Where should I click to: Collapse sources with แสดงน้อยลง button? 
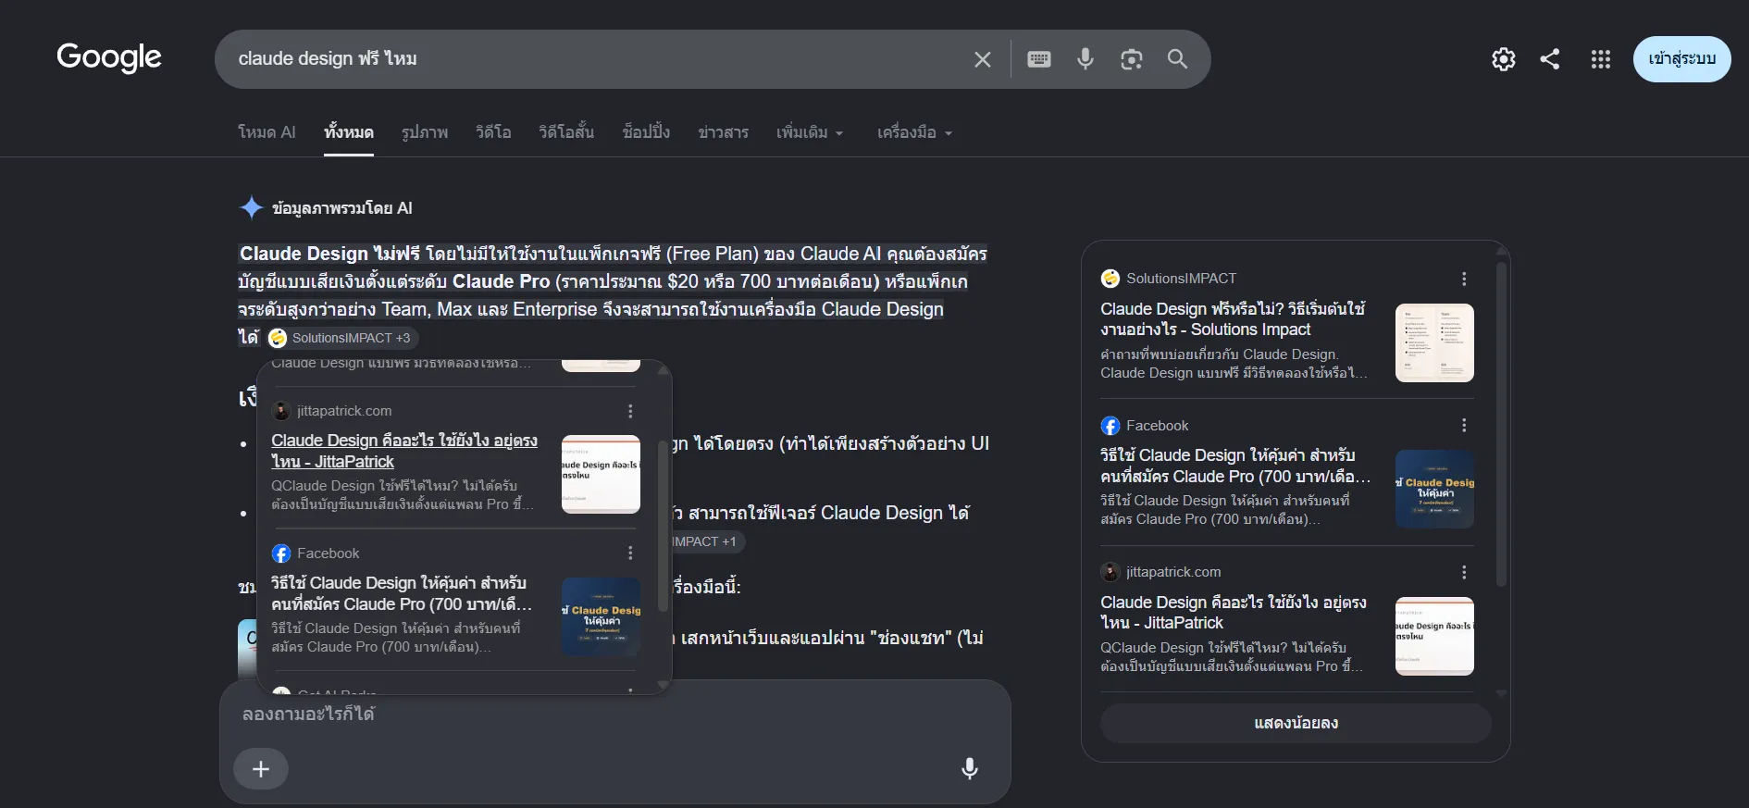pos(1296,723)
